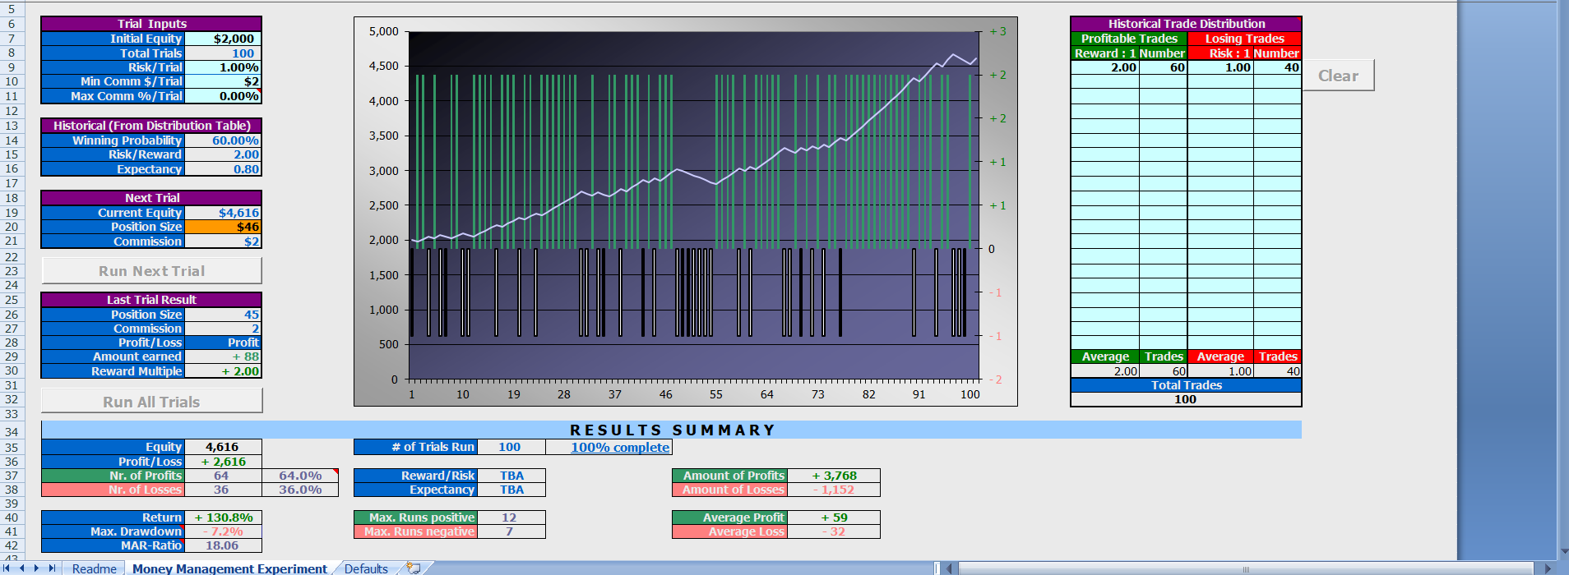Click the previous sheet tab arrow
Viewport: 1569px width, 575px height.
[x=22, y=568]
